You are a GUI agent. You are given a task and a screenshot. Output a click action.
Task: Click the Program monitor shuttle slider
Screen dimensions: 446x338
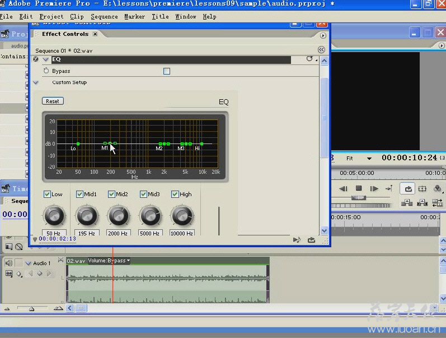(358, 197)
